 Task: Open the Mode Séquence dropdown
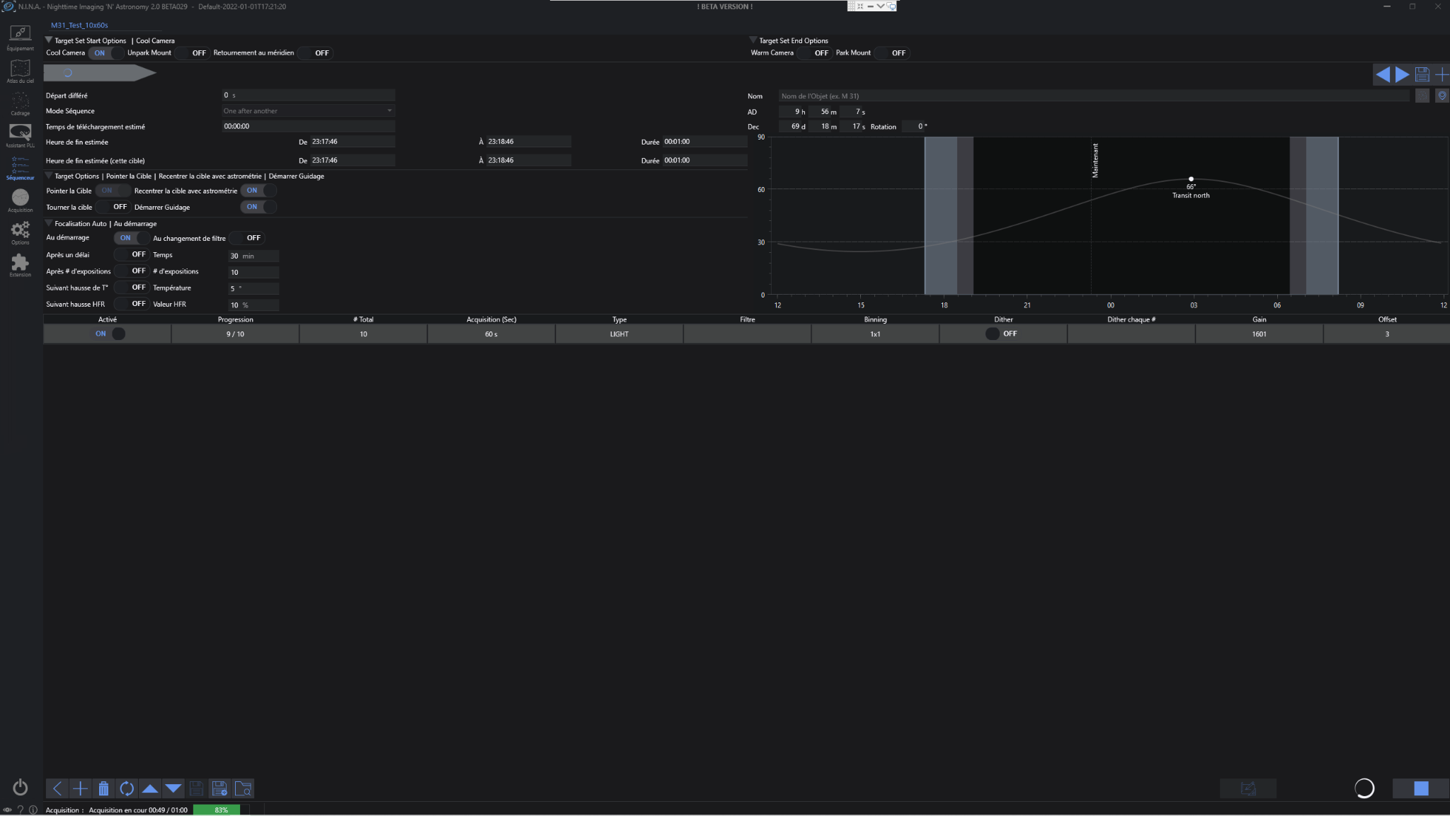(308, 110)
